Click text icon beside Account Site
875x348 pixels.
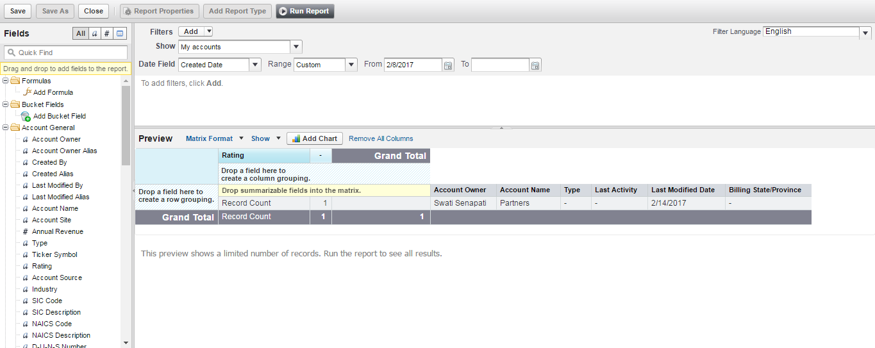click(25, 220)
